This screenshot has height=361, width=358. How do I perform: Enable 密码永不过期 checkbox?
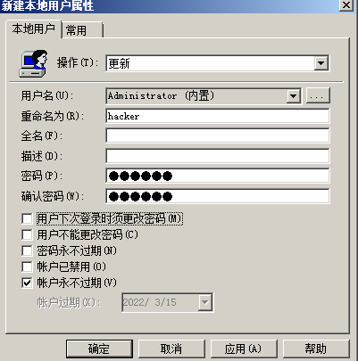27,250
